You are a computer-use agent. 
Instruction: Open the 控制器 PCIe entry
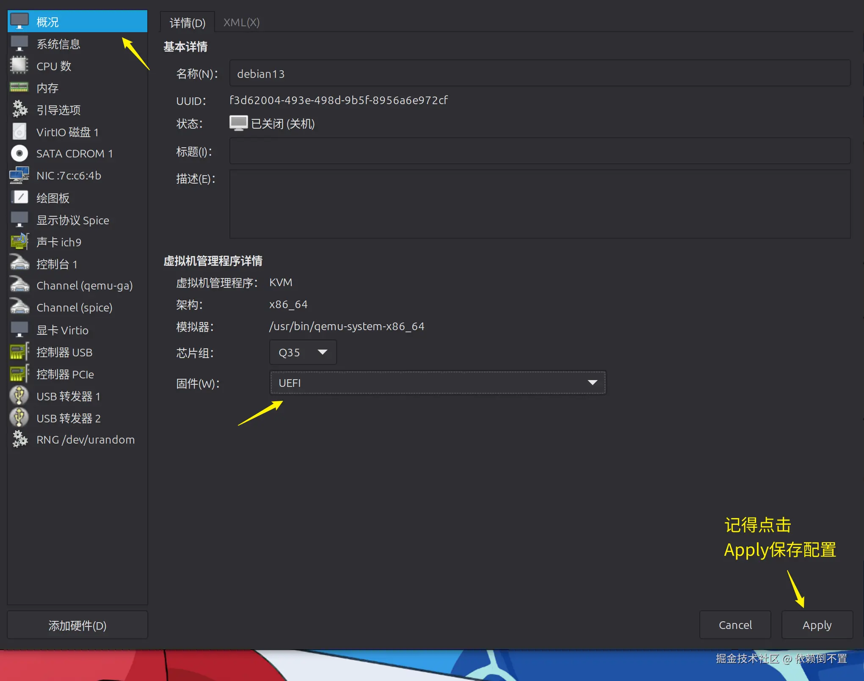(x=65, y=374)
